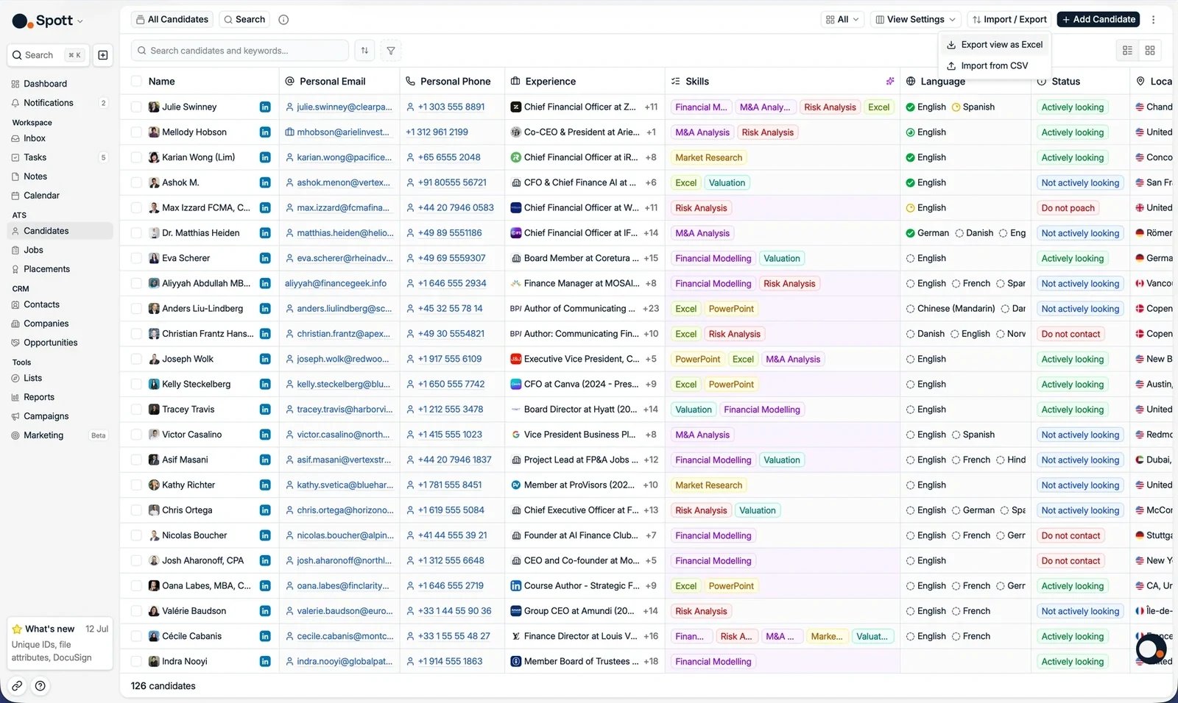Open Dashboard from the sidebar
Viewport: 1178px width, 703px height.
point(45,84)
